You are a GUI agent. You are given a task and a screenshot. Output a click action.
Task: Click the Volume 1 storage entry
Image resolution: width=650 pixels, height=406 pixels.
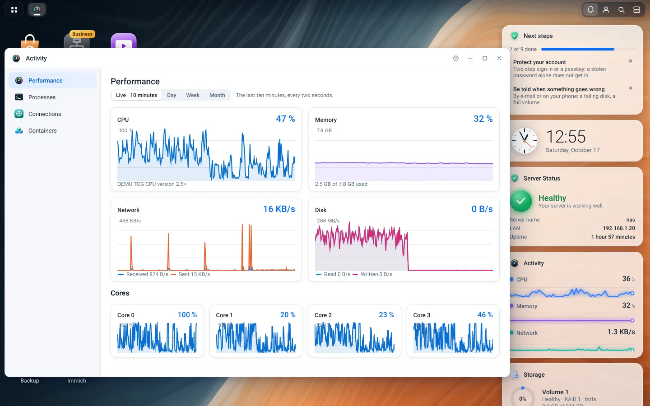click(555, 392)
